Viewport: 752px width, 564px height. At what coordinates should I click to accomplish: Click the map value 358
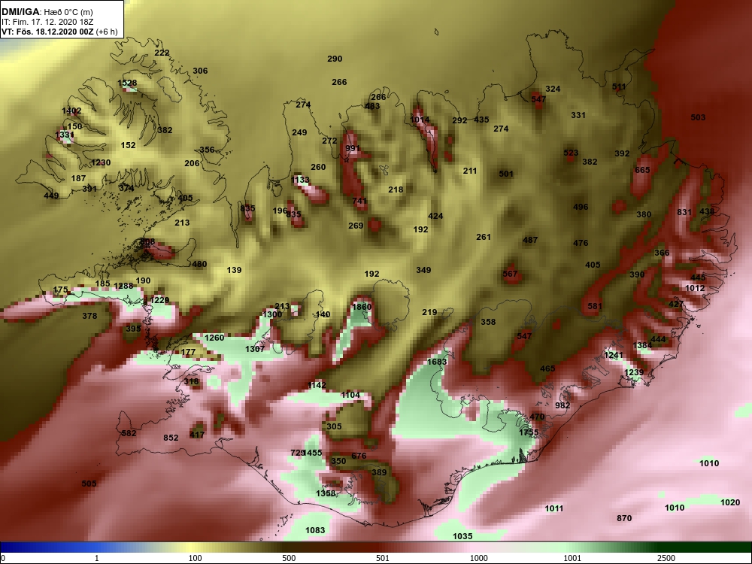488,323
